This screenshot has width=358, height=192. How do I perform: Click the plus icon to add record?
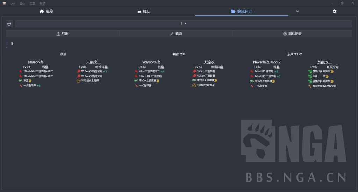point(9,24)
